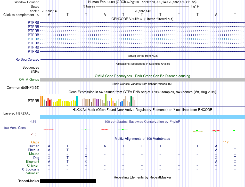Click the Sequences SNPs track label

tap(31, 69)
